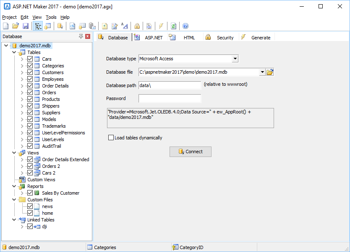Image resolution: width=350 pixels, height=252 pixels.
Task: Click the edit template pencil toolbar icon
Action: (x=115, y=26)
